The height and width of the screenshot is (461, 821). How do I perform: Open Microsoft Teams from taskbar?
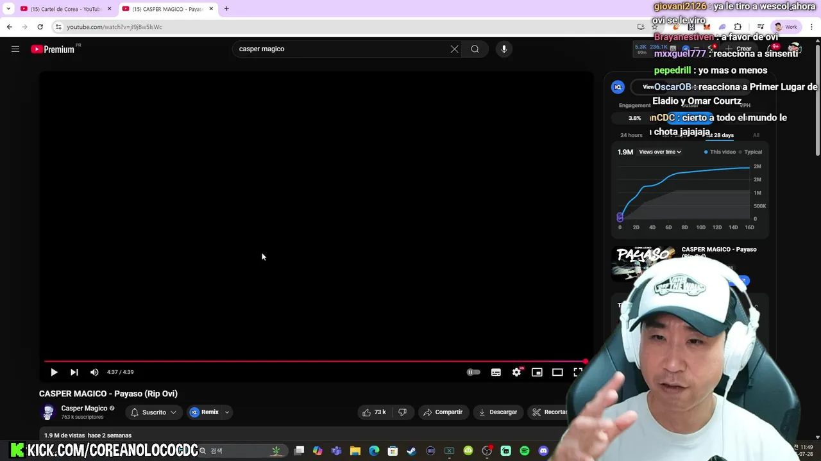(336, 451)
